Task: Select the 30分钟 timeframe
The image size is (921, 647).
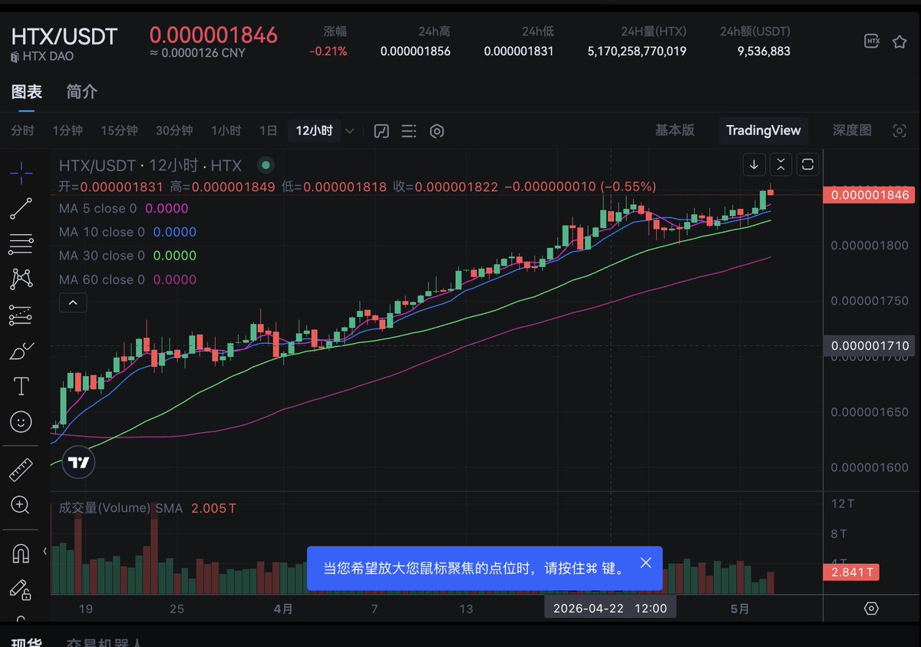Action: (x=174, y=130)
